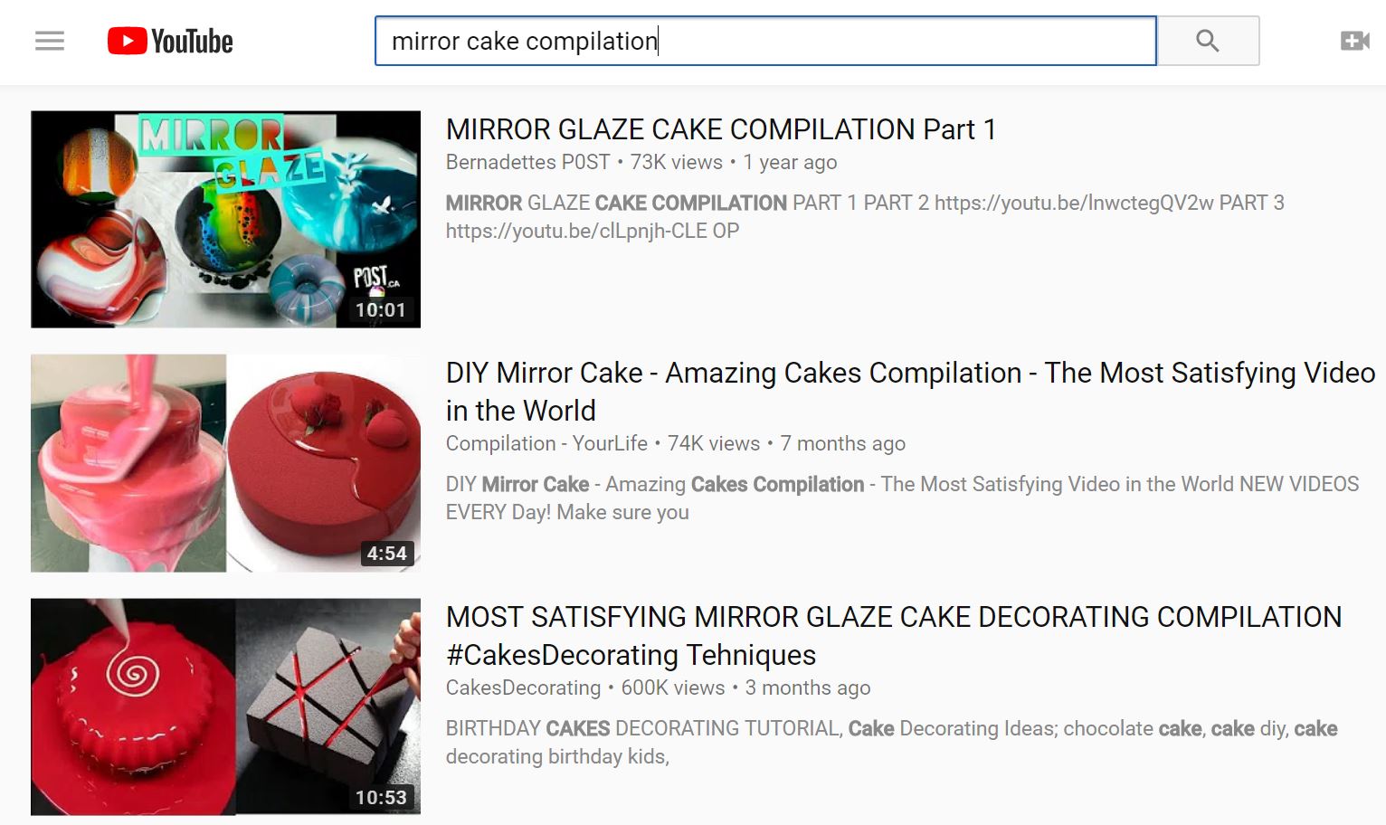The width and height of the screenshot is (1386, 825).
Task: Click into the search field with 'mirror cake compilation'
Action: point(765,41)
